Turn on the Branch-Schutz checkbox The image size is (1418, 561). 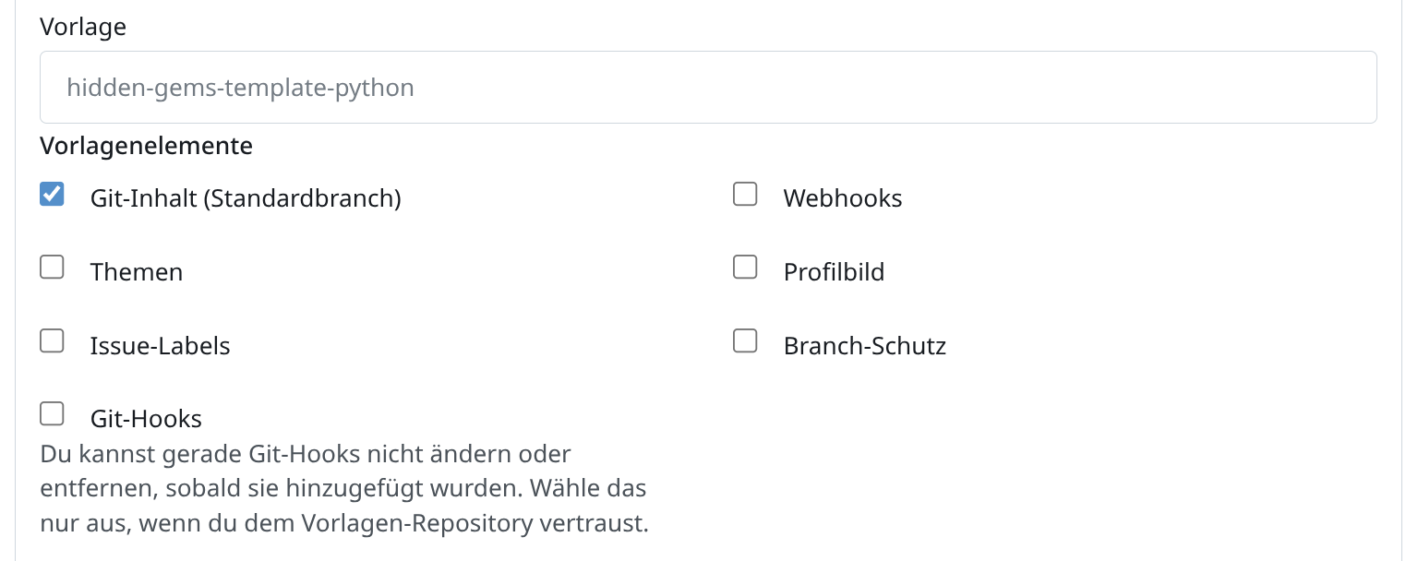745,341
